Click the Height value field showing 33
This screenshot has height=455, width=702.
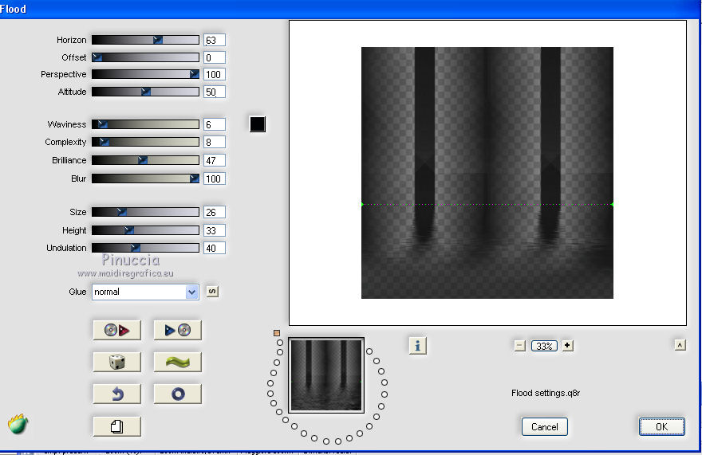(215, 230)
